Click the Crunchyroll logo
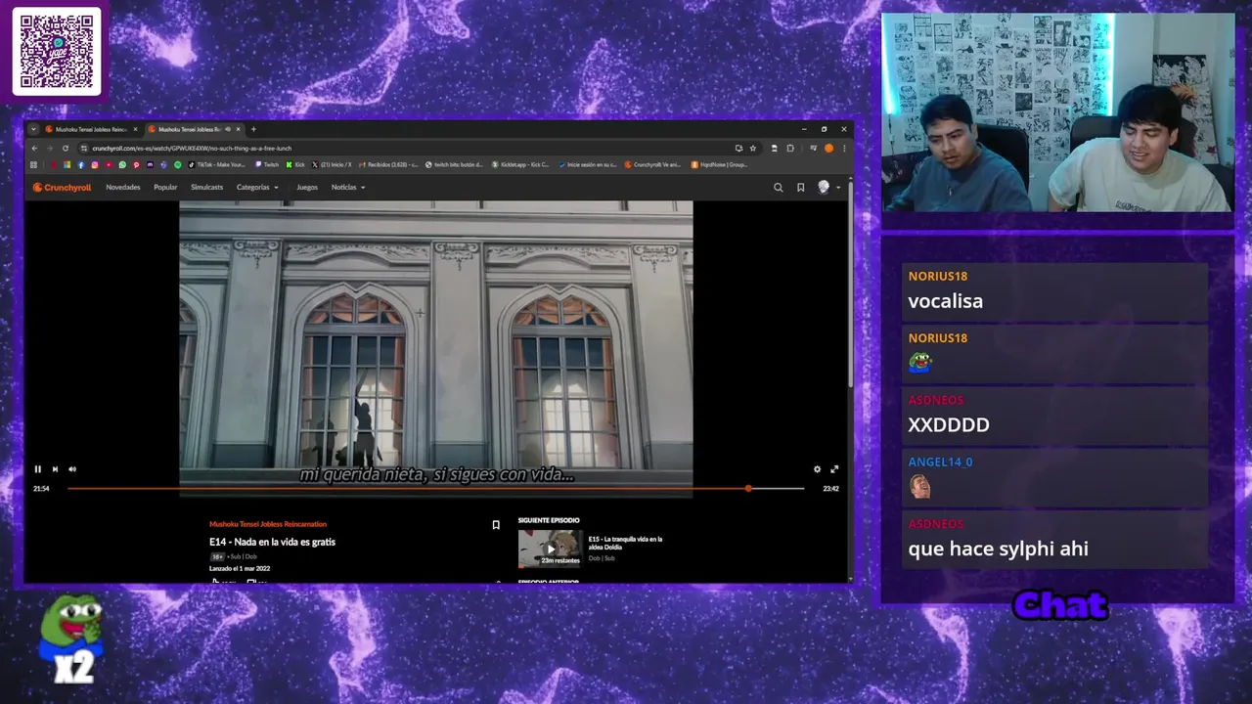Image resolution: width=1252 pixels, height=704 pixels. [62, 187]
